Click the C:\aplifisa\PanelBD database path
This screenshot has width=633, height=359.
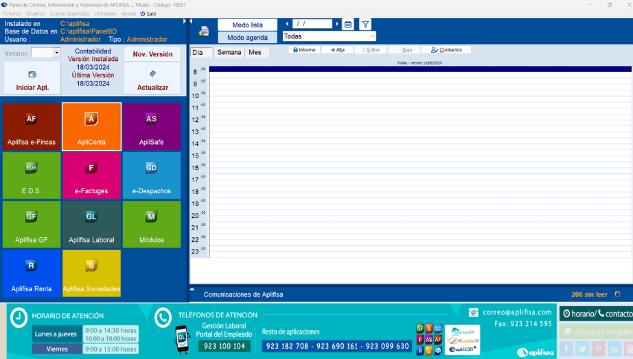[x=89, y=32]
